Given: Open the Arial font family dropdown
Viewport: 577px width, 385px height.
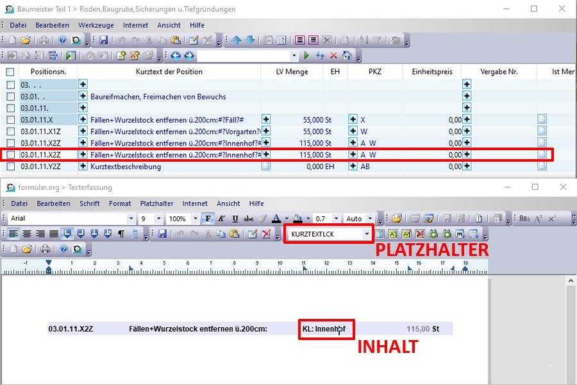Looking at the screenshot, I should [x=131, y=219].
